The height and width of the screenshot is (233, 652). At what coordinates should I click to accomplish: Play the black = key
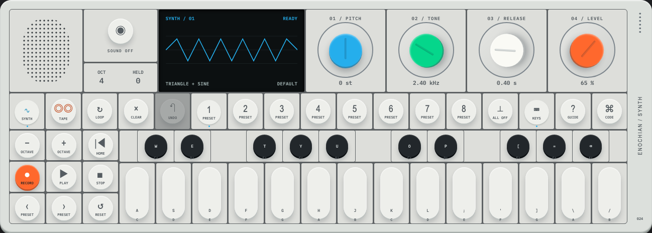pos(554,146)
